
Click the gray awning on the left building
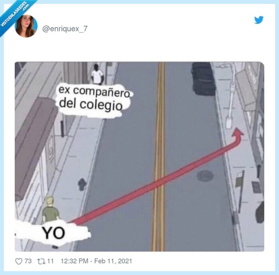(35, 146)
